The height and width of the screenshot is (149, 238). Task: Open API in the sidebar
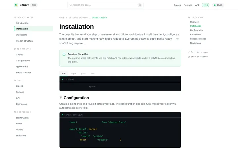(33, 98)
